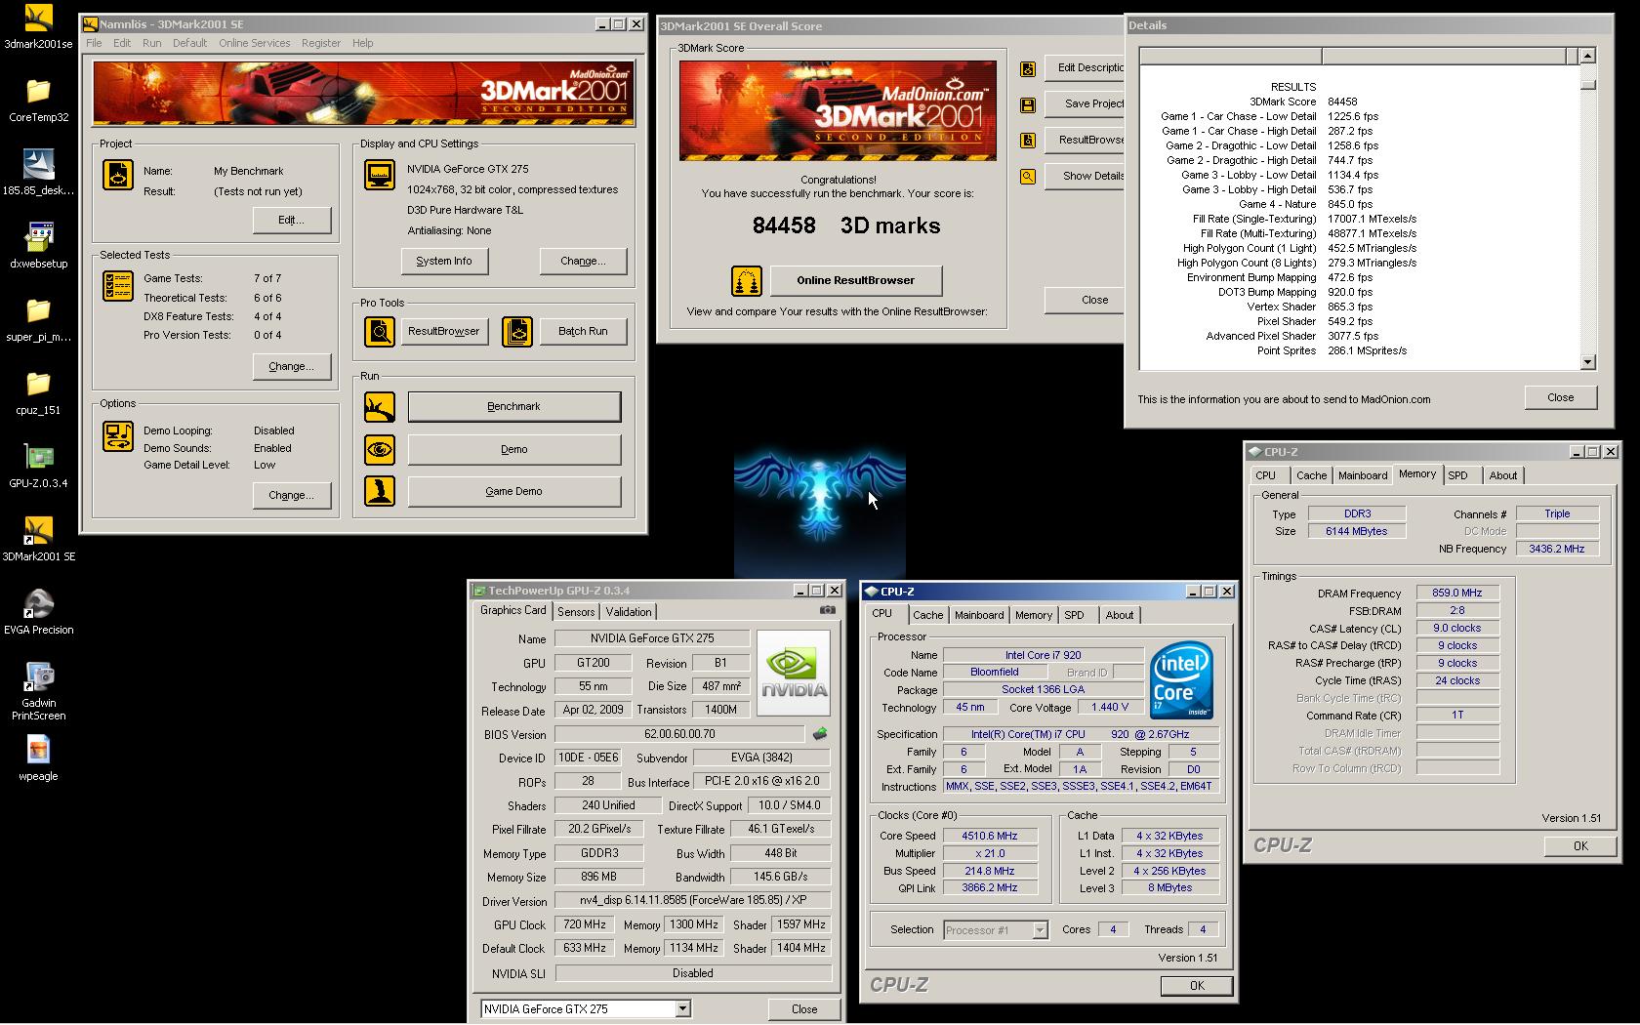Click the Demo eye icon
This screenshot has height=1025, width=1640.
pyautogui.click(x=380, y=450)
